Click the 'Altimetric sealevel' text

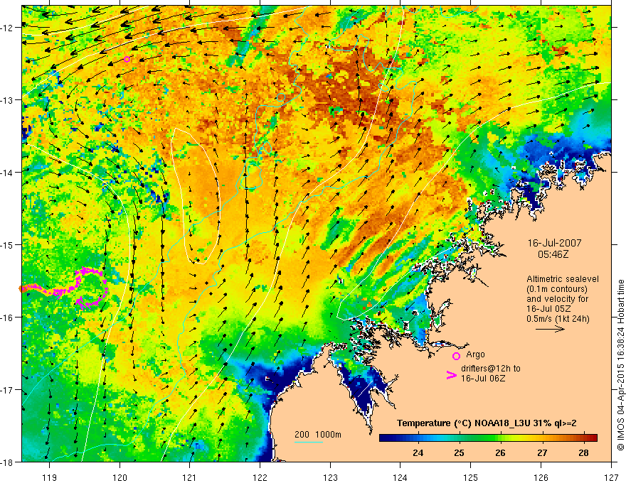pos(563,279)
